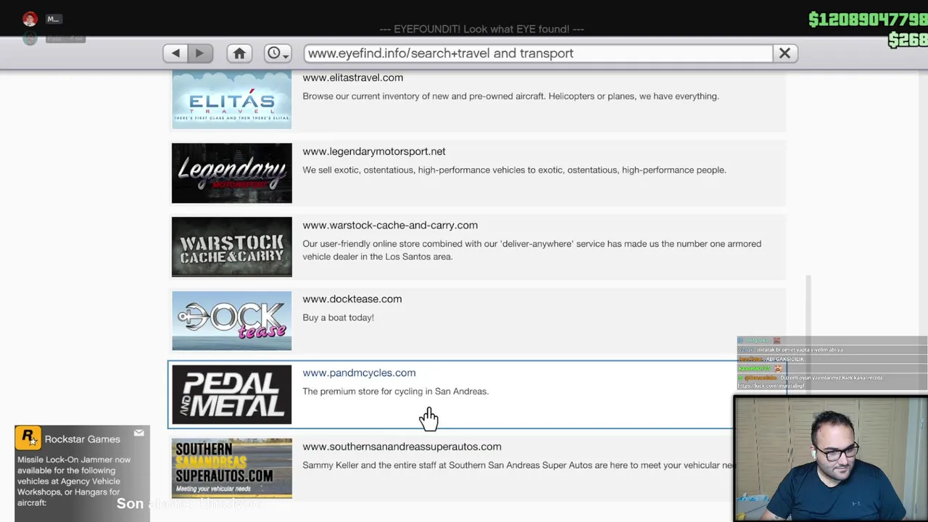Open the Pedal and Metal logo thumbnail
Viewport: 928px width, 522px height.
232,394
